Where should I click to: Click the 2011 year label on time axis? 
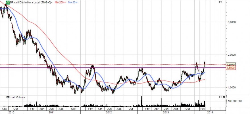pyautogui.click(x=51, y=112)
